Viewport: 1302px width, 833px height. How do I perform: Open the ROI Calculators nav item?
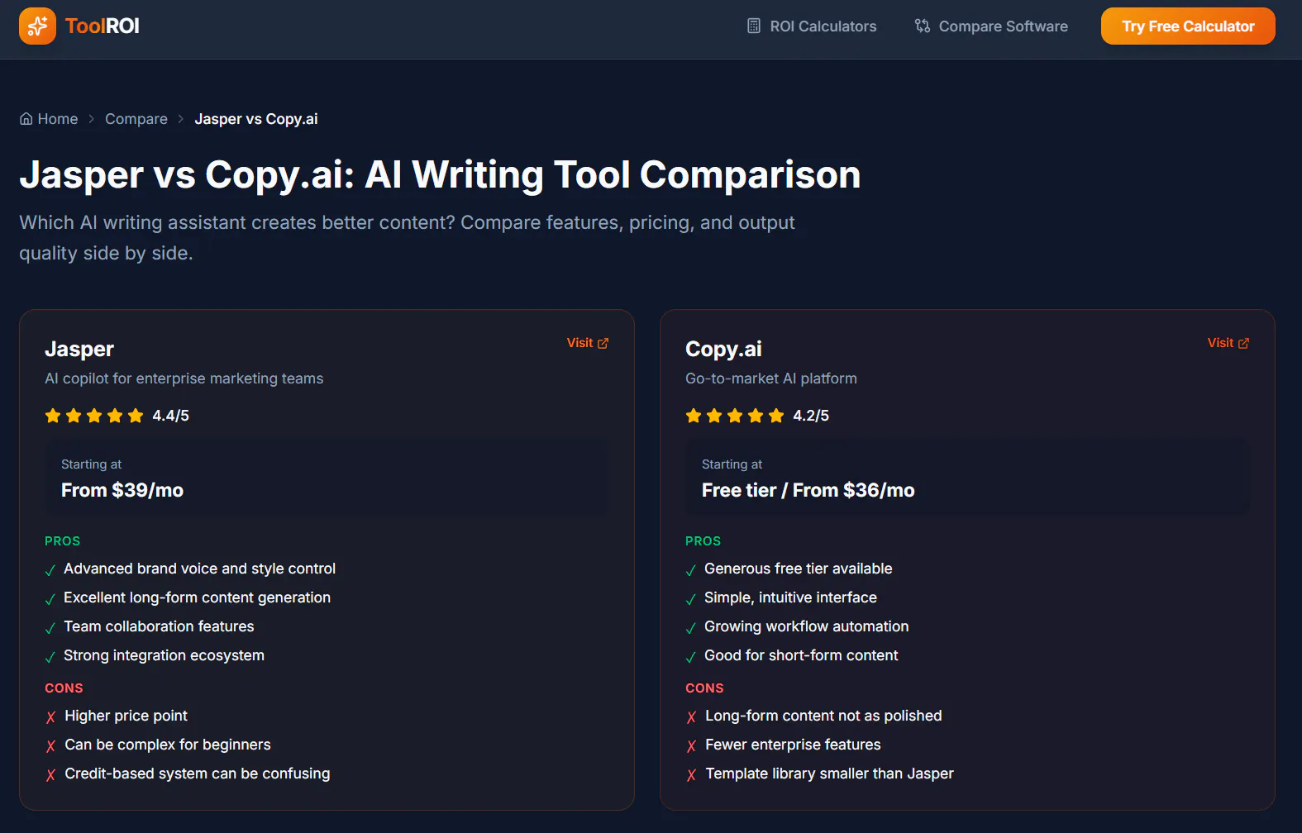[812, 26]
